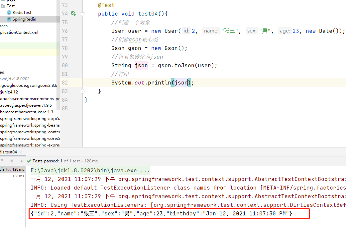Select the springframework:spring-beans library
The height and width of the screenshot is (227, 346).
tap(30, 125)
